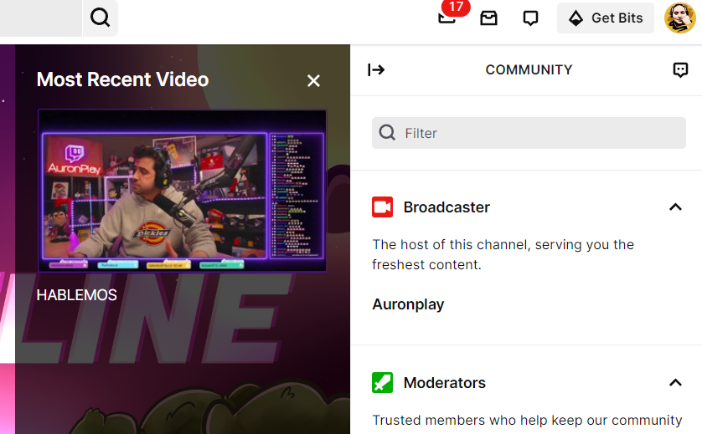This screenshot has width=702, height=434.
Task: Open the whispers speech bubble icon
Action: click(530, 18)
